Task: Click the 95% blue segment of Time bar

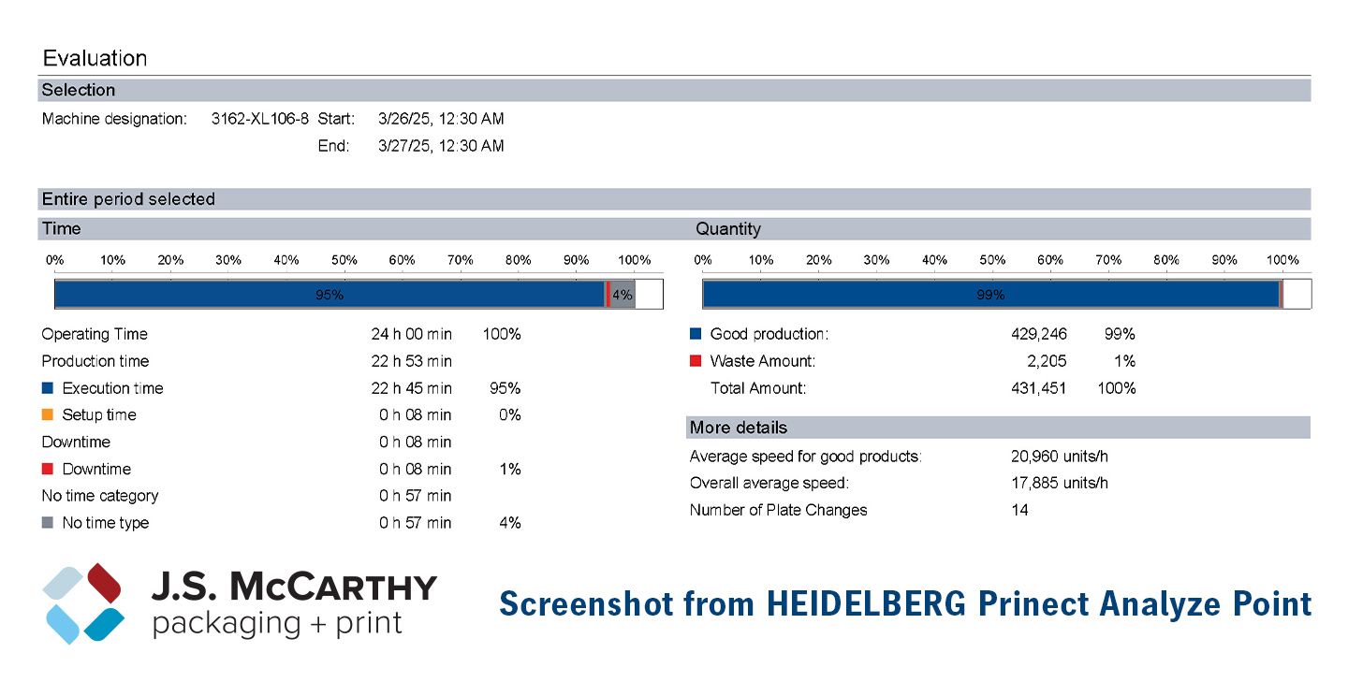Action: 330,295
